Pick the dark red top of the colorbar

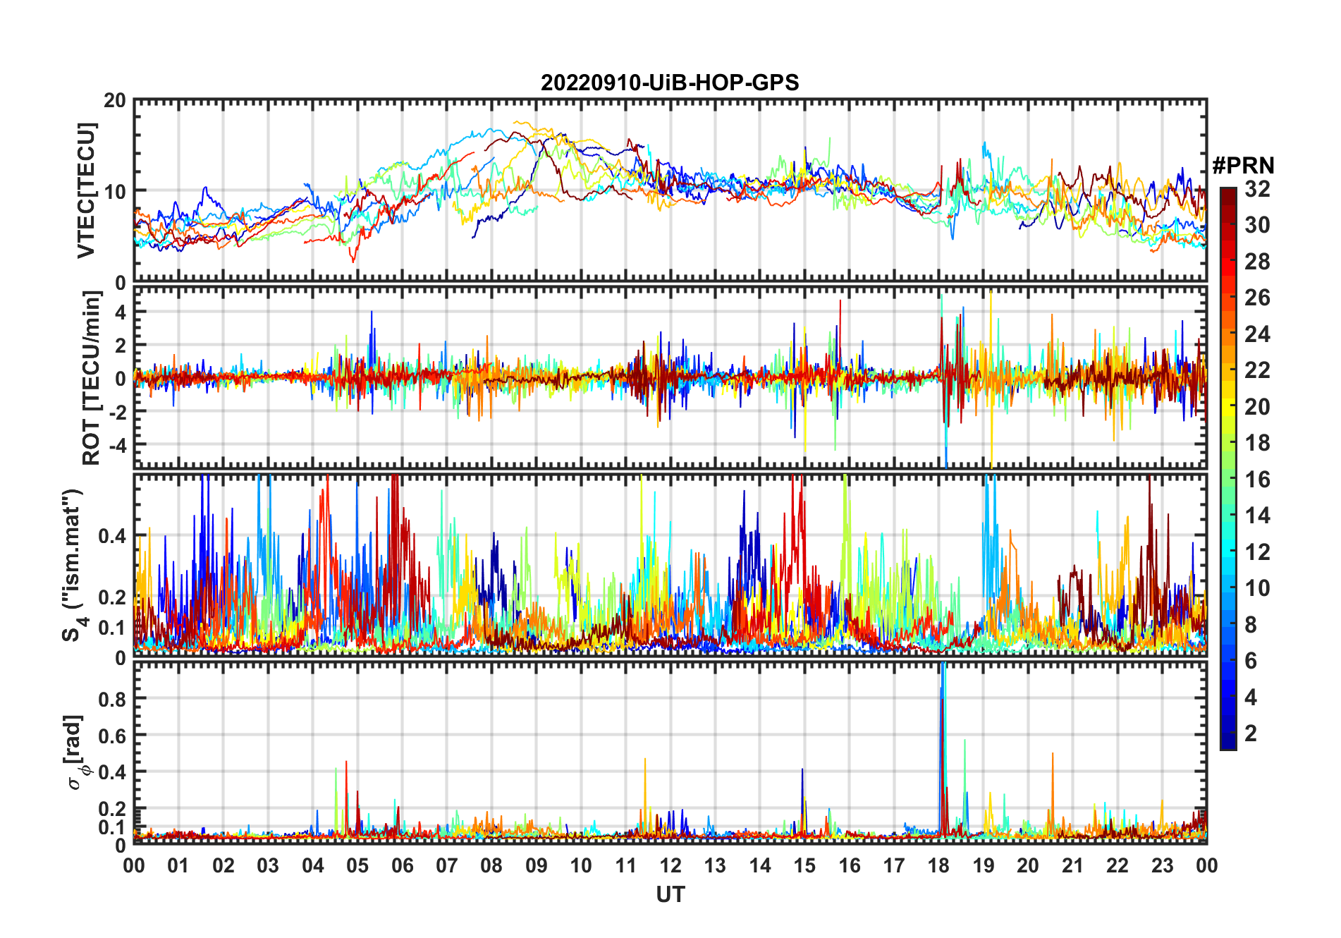[x=1227, y=193]
